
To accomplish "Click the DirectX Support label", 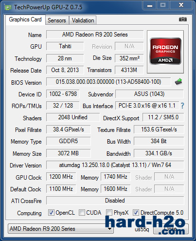I will [121, 118].
